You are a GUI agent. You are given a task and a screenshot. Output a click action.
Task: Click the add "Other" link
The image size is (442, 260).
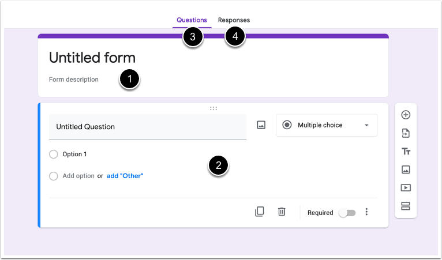(125, 176)
